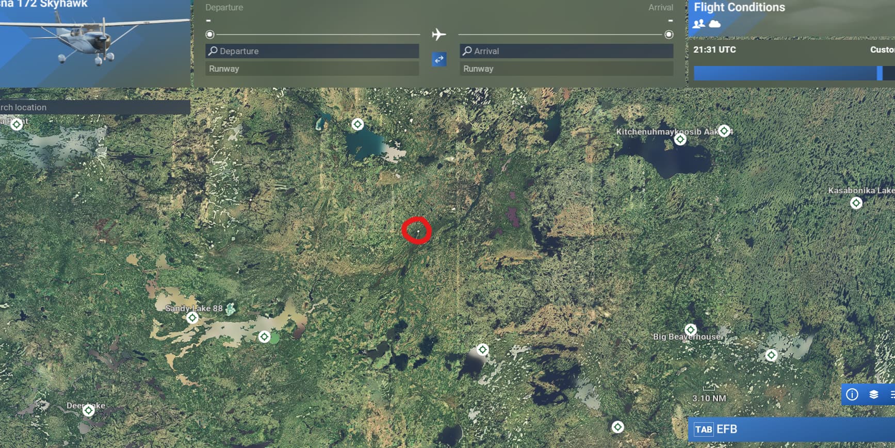The width and height of the screenshot is (895, 448).
Task: Click the Cessna 172 Skyhawk aircraft thumbnail
Action: click(95, 44)
